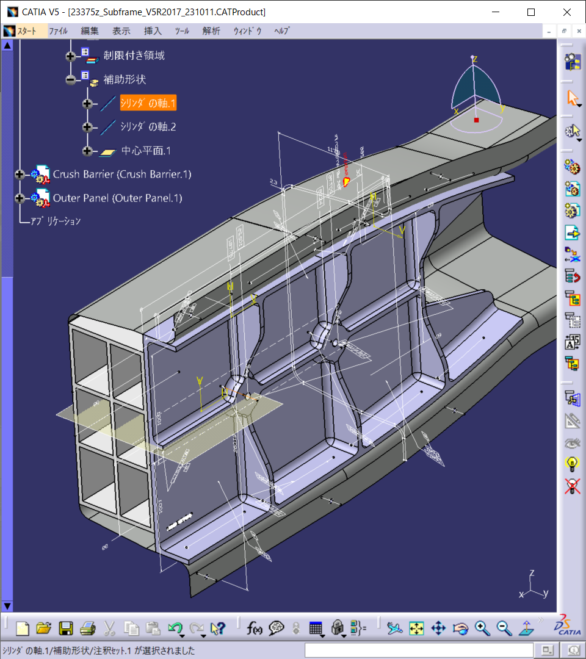Expand the Crush Barrier tree node
This screenshot has height=659, width=586.
coord(20,175)
